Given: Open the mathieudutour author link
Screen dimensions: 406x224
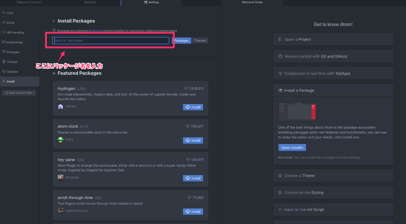Looking at the screenshot, I should (x=76, y=211).
